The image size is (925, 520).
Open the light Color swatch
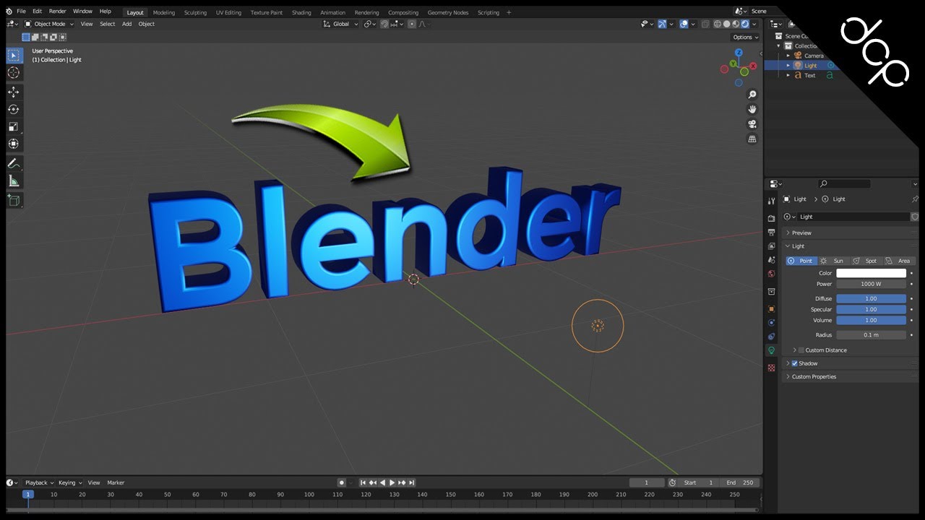871,273
